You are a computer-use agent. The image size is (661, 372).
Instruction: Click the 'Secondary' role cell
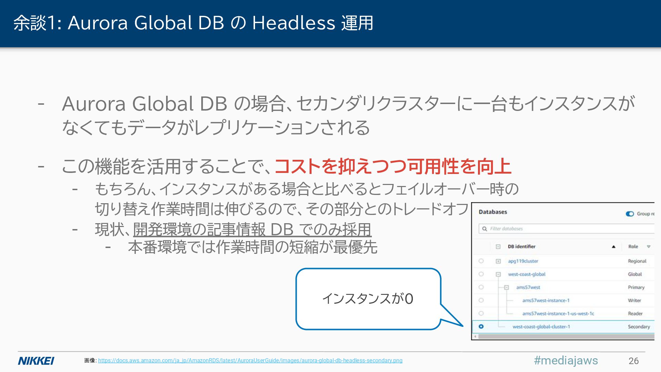pyautogui.click(x=639, y=327)
